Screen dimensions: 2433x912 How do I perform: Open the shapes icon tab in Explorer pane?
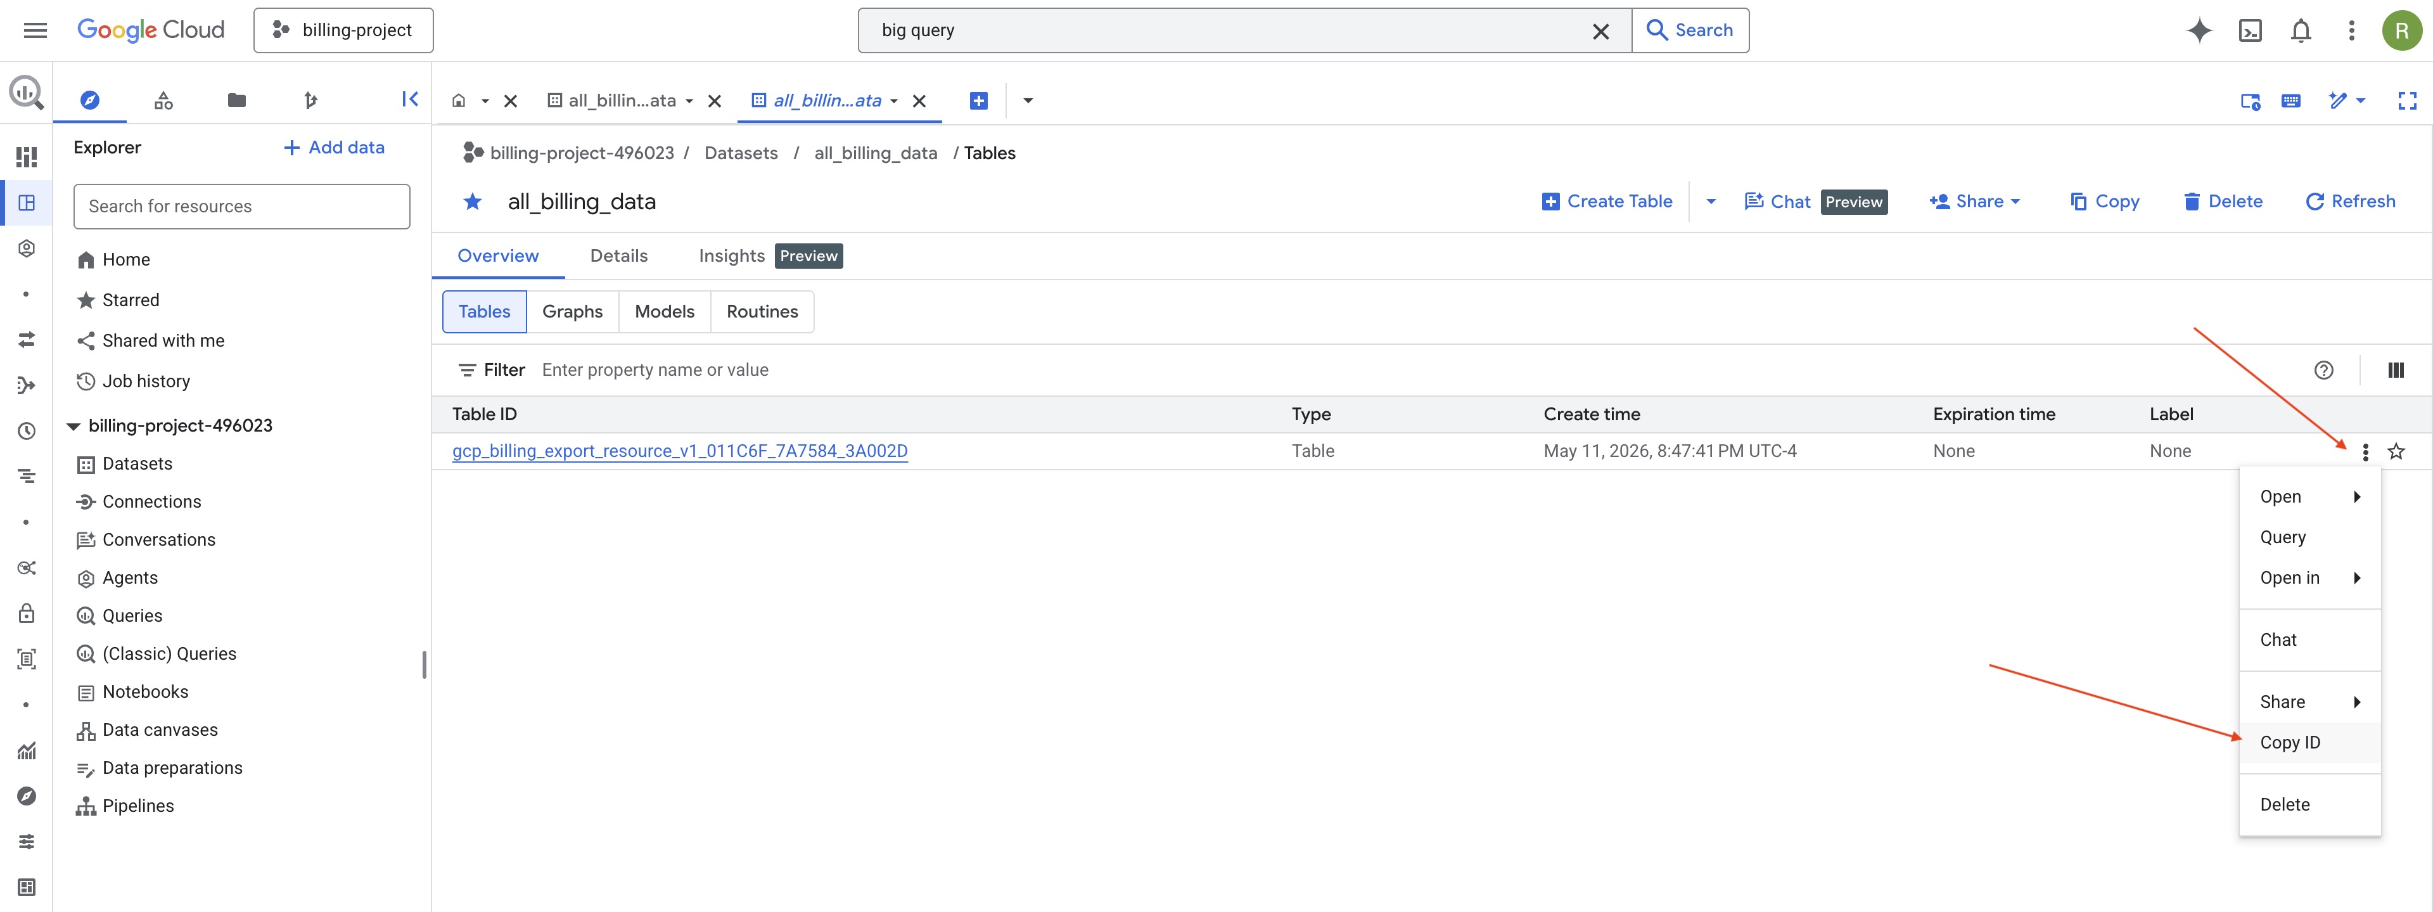click(x=163, y=100)
